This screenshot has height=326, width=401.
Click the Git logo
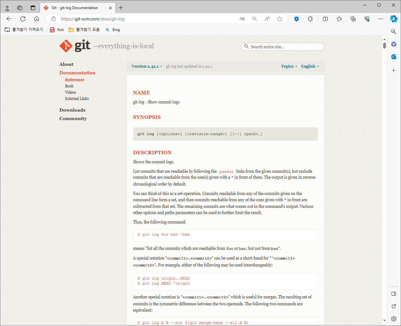(x=75, y=46)
